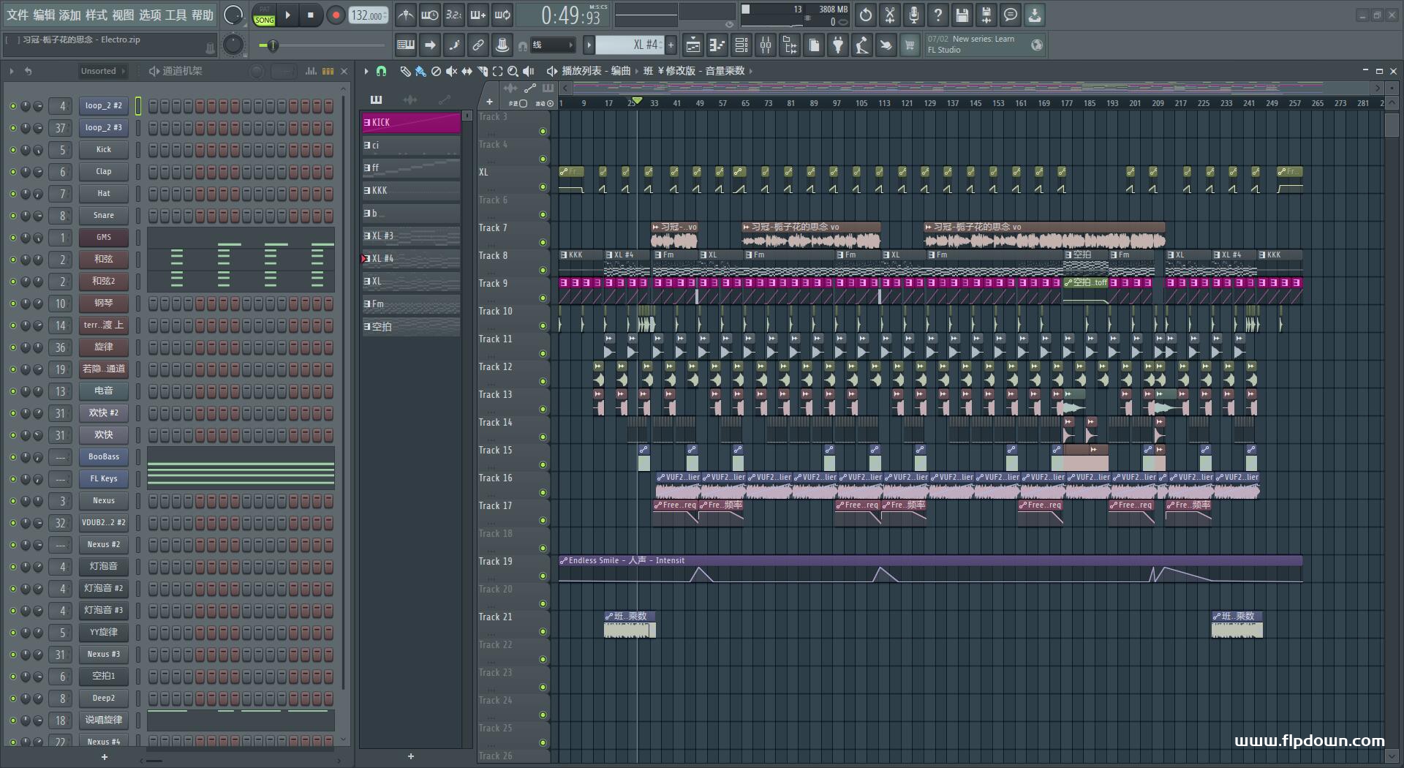Expand the arrow after 音量乘数 breadcrumb
1404x768 pixels.
(751, 71)
